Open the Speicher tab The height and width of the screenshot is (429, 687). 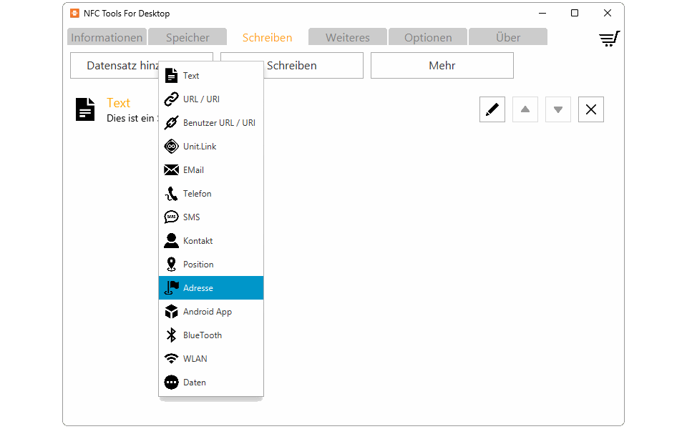(x=187, y=38)
